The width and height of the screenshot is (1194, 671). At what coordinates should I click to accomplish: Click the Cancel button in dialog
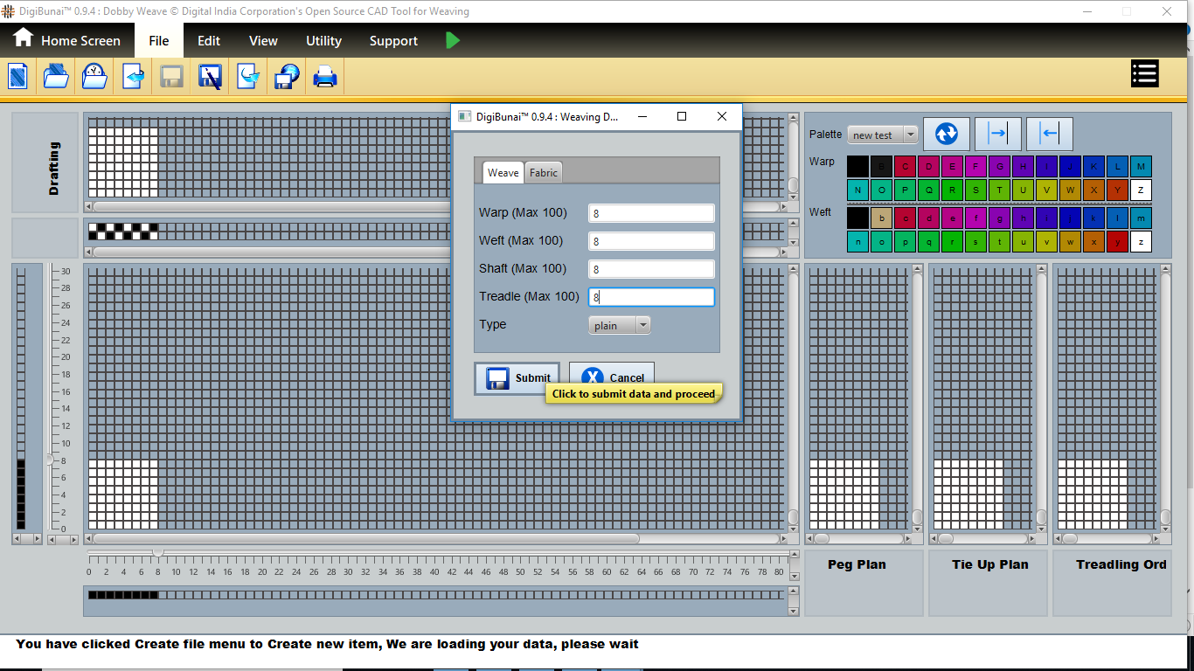[x=612, y=377]
